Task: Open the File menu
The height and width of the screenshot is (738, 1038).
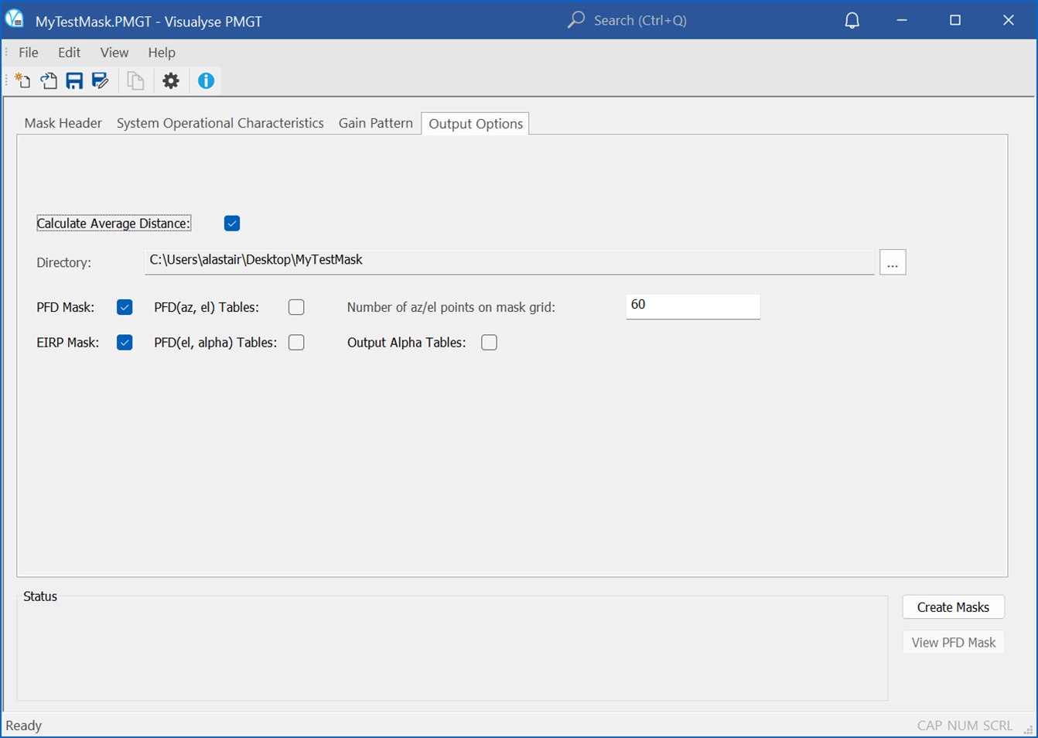Action: (29, 53)
